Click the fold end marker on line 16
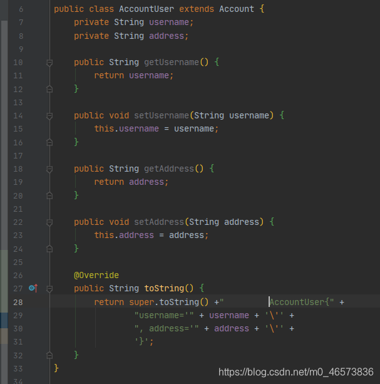Screen dimensions: 380x384 (49, 142)
